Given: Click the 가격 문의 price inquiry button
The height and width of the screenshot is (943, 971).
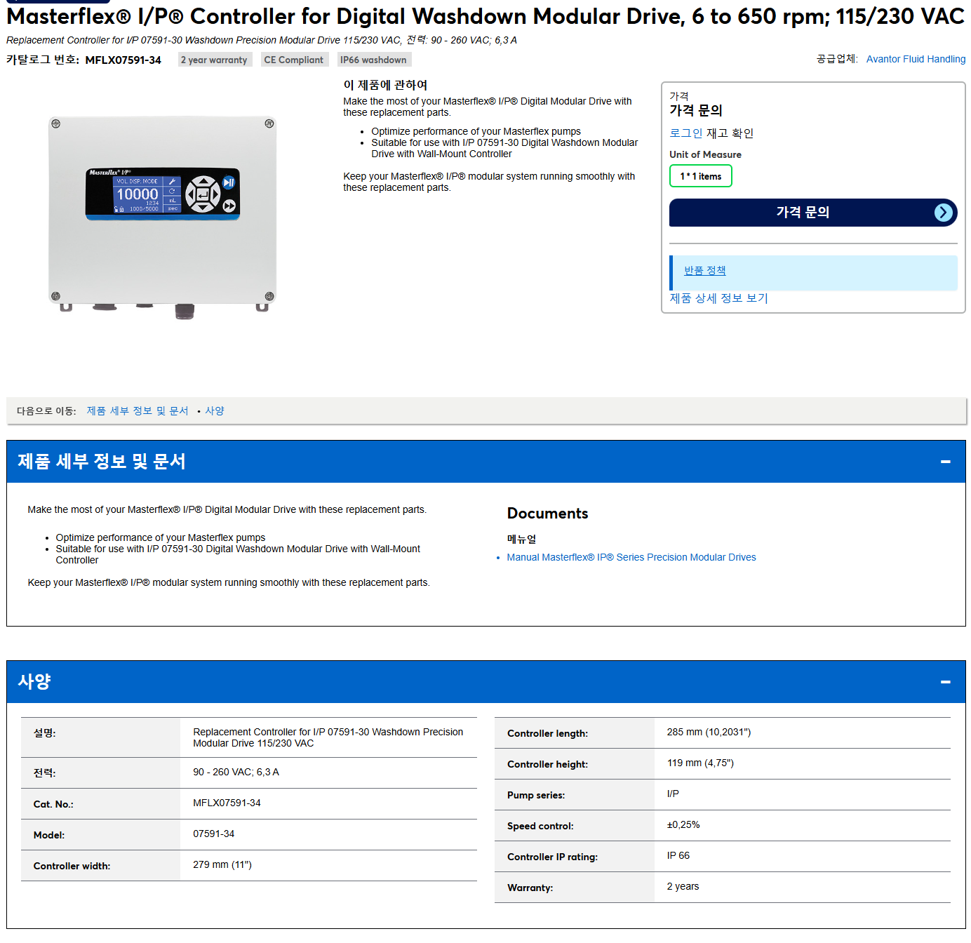Looking at the screenshot, I should click(813, 213).
